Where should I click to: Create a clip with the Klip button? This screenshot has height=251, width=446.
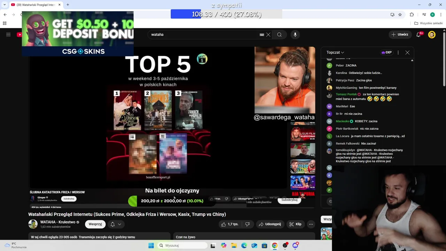coord(295,224)
